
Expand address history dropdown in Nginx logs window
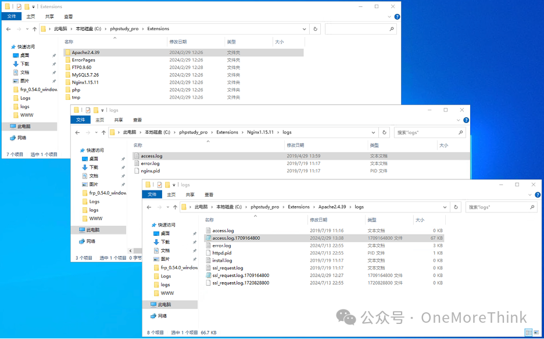(373, 132)
